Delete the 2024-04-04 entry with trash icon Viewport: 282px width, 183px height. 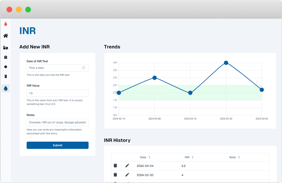(115, 165)
